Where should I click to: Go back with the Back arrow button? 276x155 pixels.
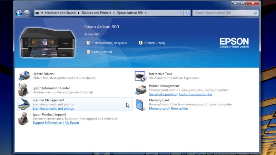[19, 13]
